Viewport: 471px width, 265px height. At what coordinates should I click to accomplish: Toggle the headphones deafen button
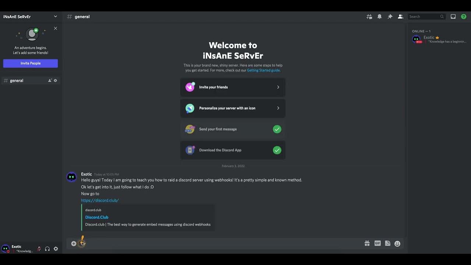pos(47,249)
